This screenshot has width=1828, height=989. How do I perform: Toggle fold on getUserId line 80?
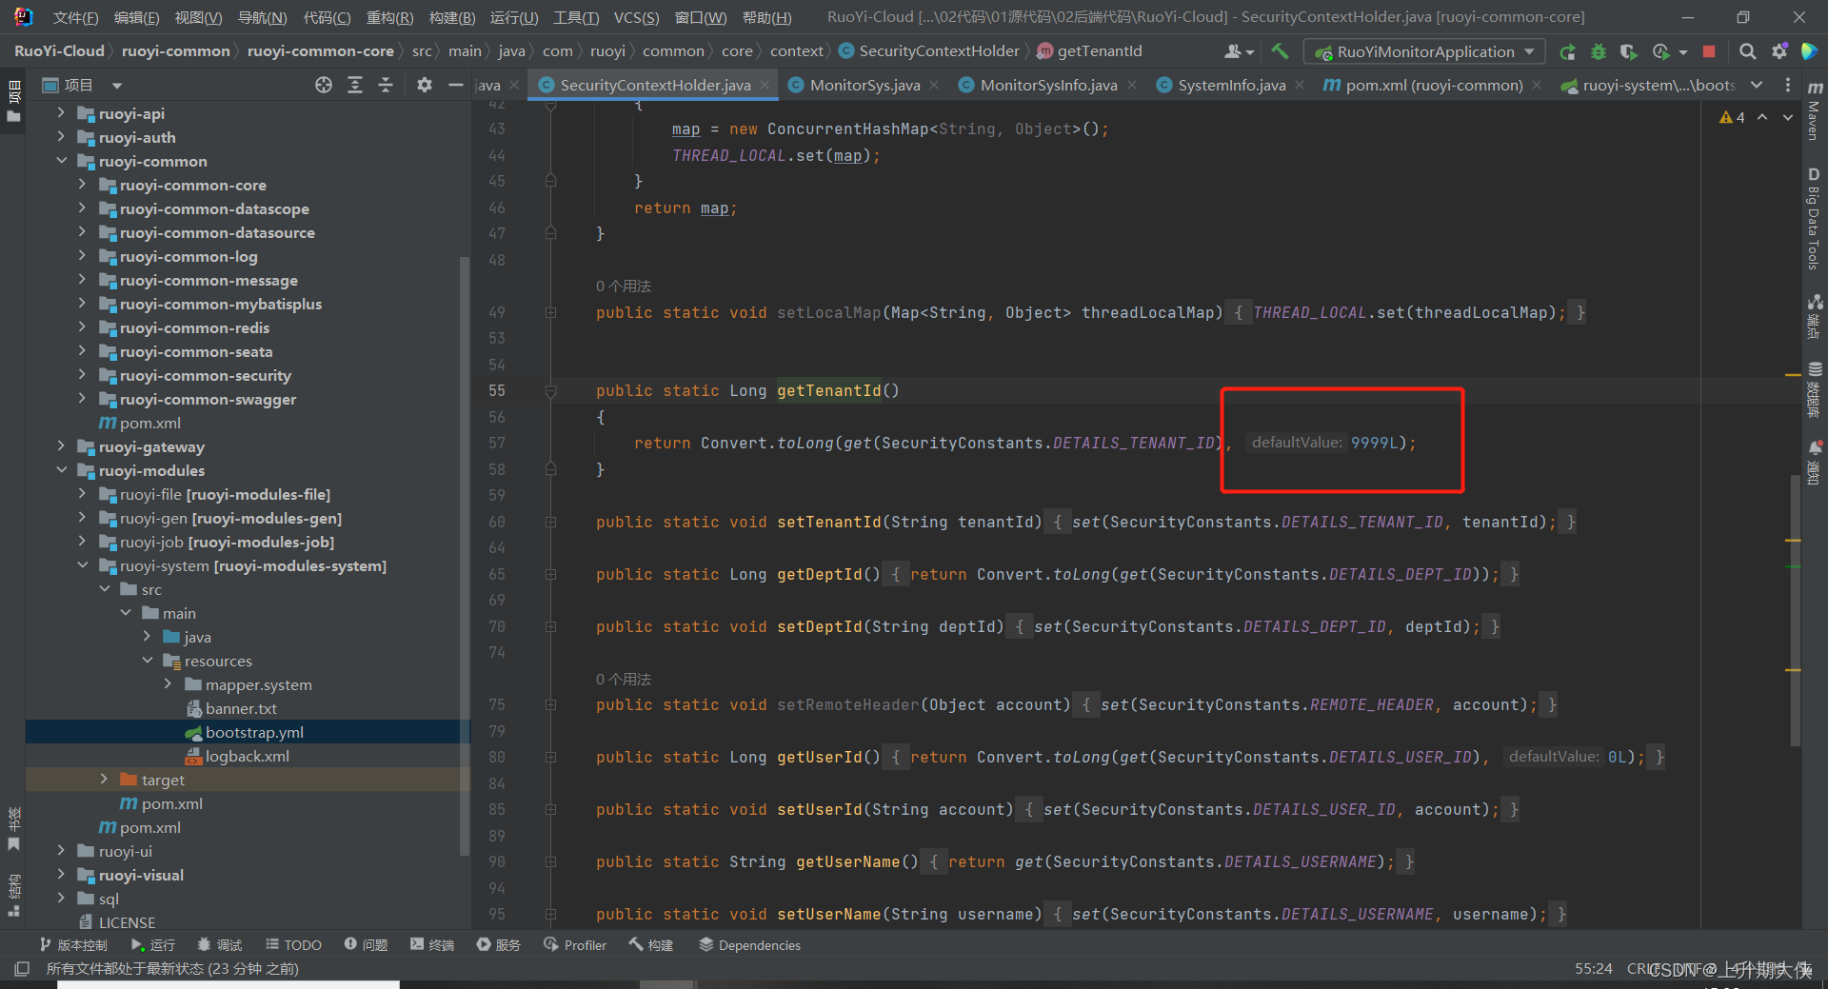pyautogui.click(x=550, y=758)
